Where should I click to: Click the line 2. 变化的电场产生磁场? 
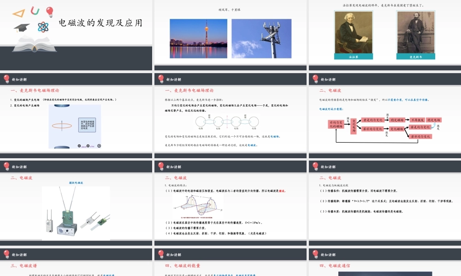tap(25, 106)
